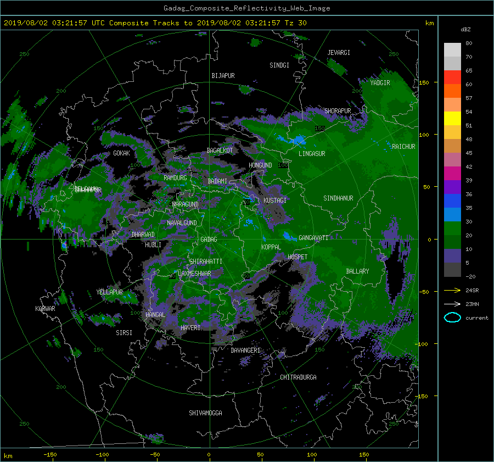The width and height of the screenshot is (494, 462).
Task: Click the BIJAPUR city label
Action: coord(223,76)
